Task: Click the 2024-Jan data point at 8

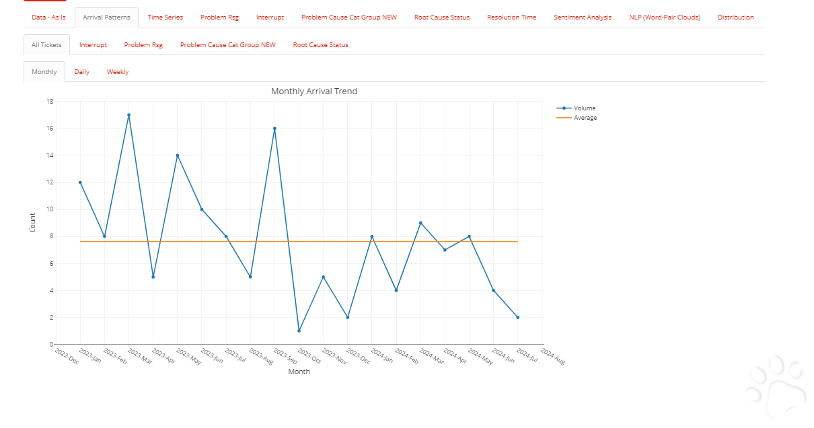Action: pyautogui.click(x=372, y=236)
